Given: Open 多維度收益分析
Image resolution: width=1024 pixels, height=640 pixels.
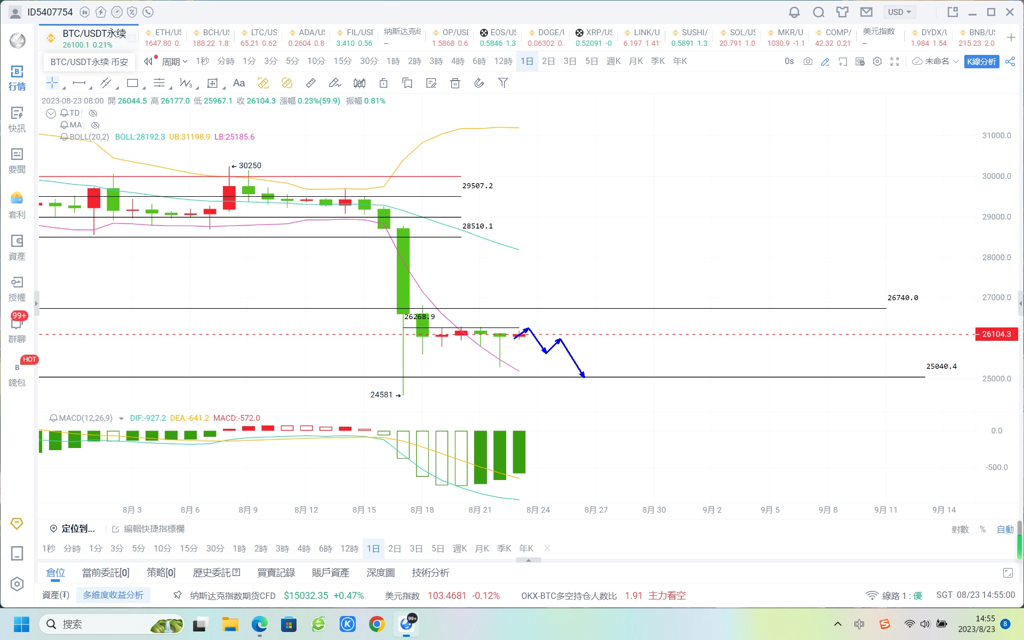Looking at the screenshot, I should 113,595.
